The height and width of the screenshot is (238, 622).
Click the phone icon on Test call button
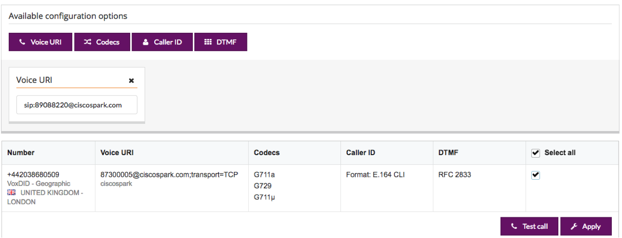tap(514, 226)
